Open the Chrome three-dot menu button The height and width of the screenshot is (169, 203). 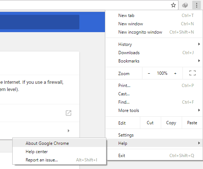[x=197, y=5]
